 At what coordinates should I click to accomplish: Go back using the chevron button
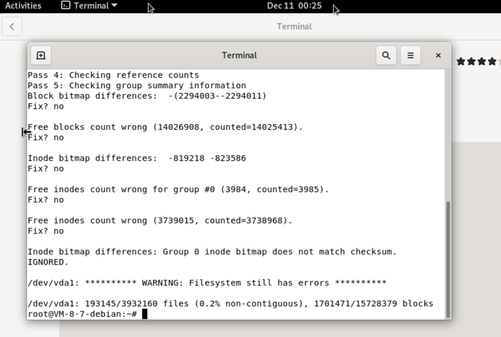12,26
